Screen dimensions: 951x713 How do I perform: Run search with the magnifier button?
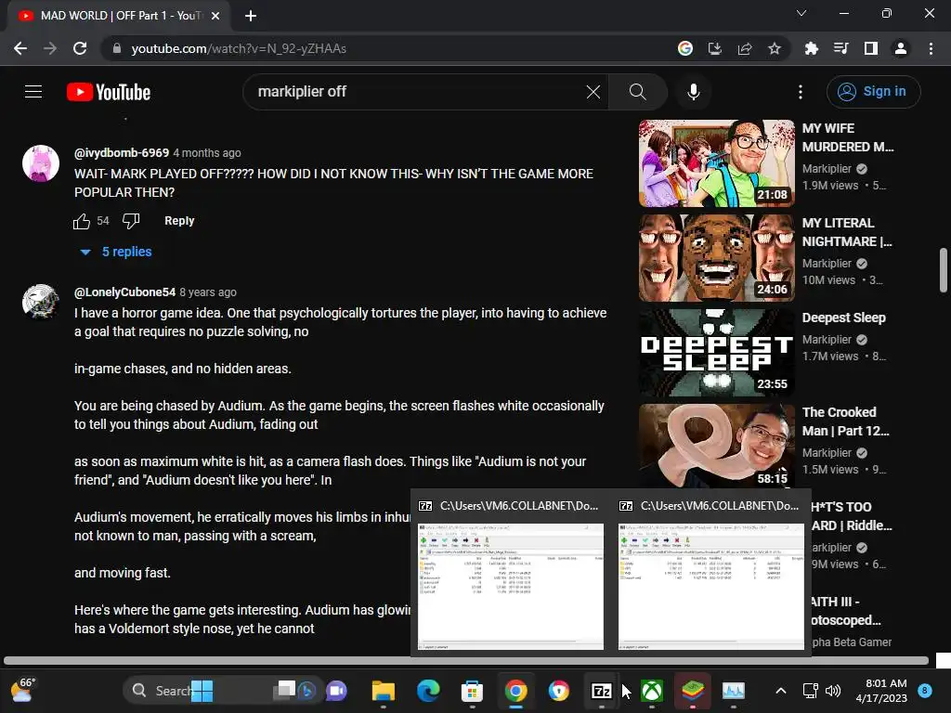coord(637,92)
